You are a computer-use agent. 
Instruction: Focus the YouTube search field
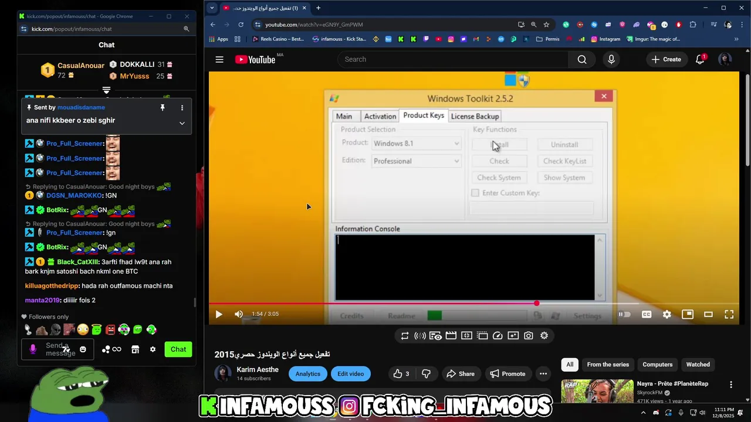[452, 59]
